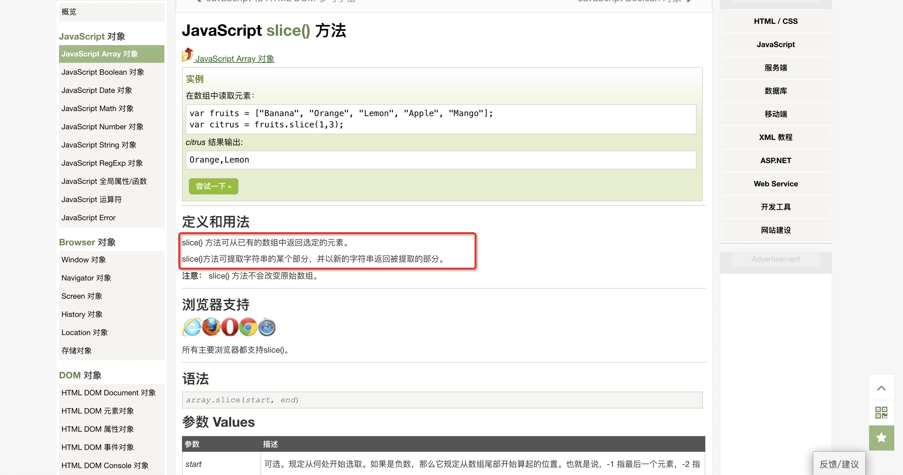Image resolution: width=903 pixels, height=475 pixels.
Task: Click the Opera browser icon
Action: click(230, 327)
